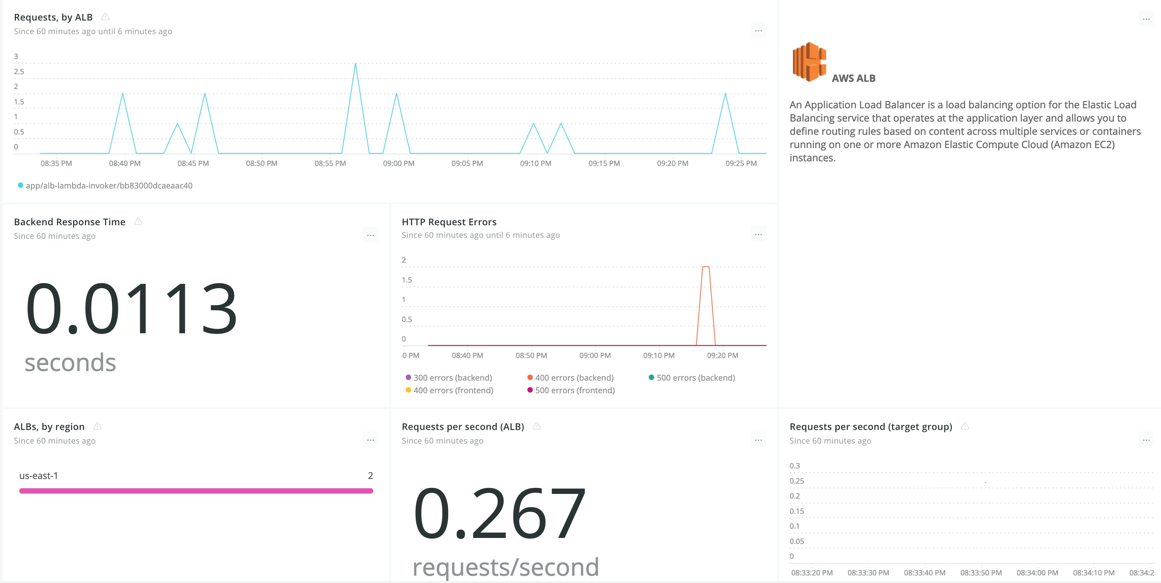Click warning icon beside Requests per second (target group)
Viewport: 1161px width, 583px height.
pyautogui.click(x=964, y=426)
